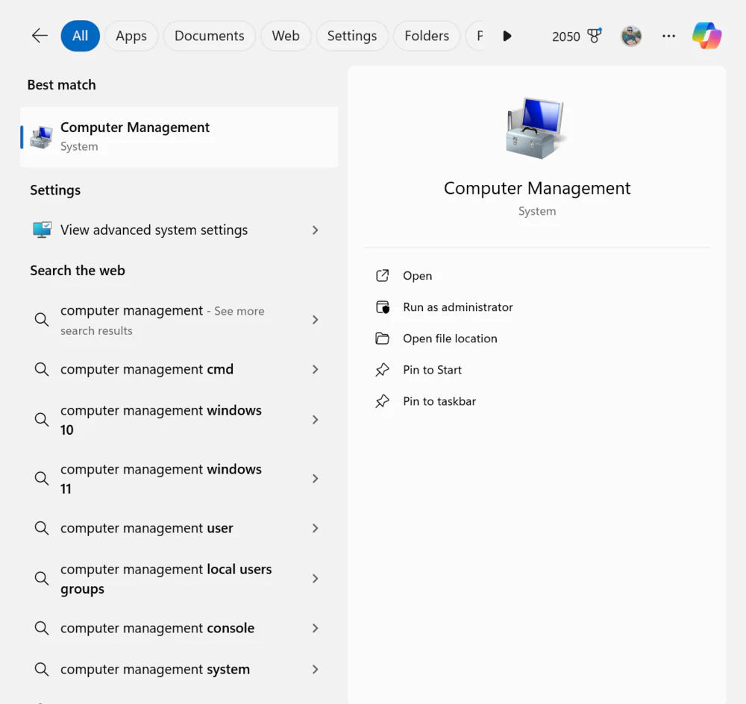Click the magnifier beside computer management system
This screenshot has height=704, width=746.
(41, 669)
